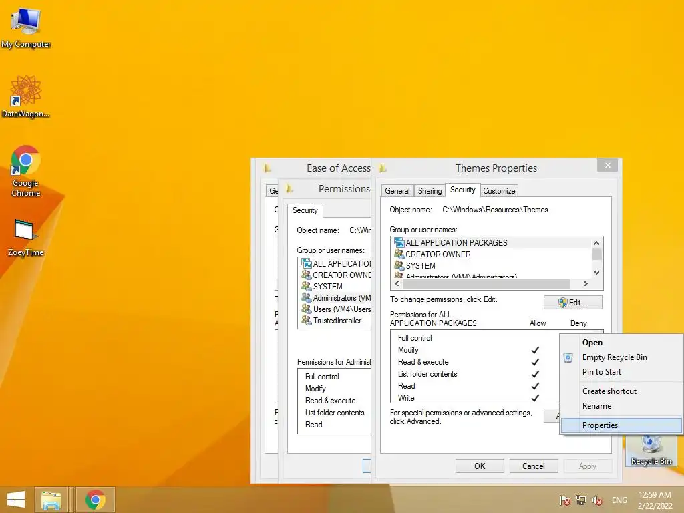The height and width of the screenshot is (513, 684).
Task: Select CREATOR OWNER in Themes Properties list
Action: (x=491, y=254)
